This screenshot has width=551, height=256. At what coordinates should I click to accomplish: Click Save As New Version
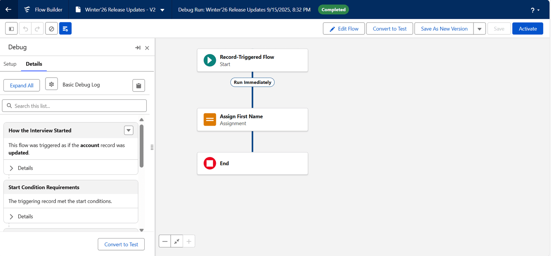[444, 29]
